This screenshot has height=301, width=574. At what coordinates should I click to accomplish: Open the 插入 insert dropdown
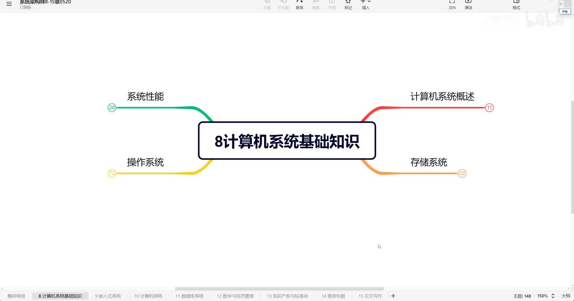pyautogui.click(x=366, y=4)
